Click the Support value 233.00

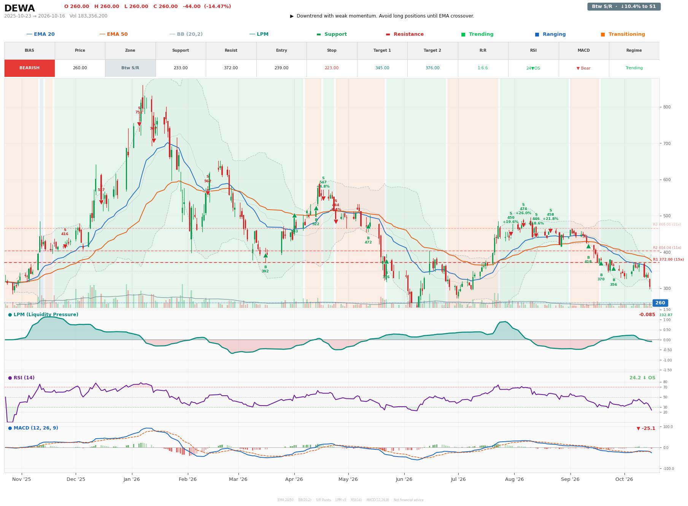(x=181, y=68)
